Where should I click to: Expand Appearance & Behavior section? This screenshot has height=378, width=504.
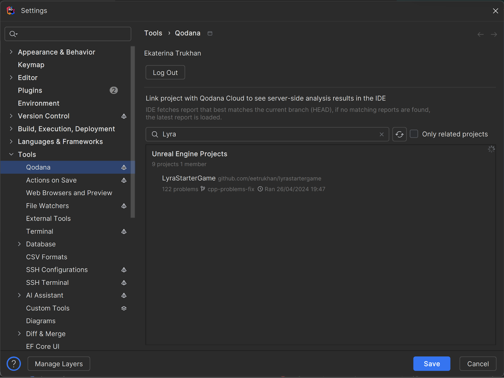11,52
